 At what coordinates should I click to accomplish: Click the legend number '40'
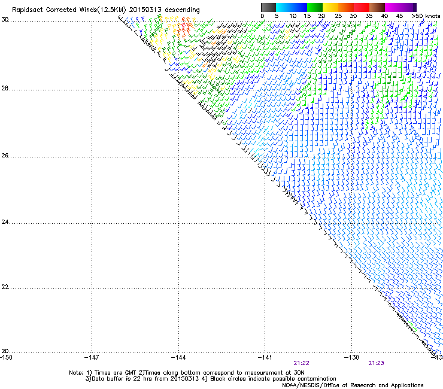point(384,16)
